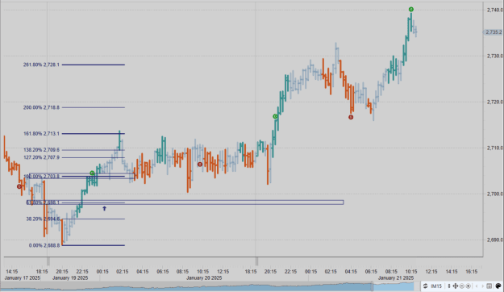Image resolution: width=504 pixels, height=292 pixels.
Task: Select the pan/move chart tool
Action: [x=455, y=286]
